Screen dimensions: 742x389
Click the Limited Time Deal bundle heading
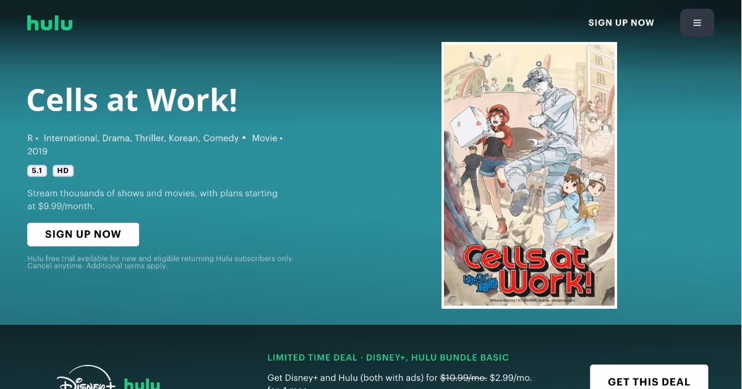pyautogui.click(x=388, y=358)
